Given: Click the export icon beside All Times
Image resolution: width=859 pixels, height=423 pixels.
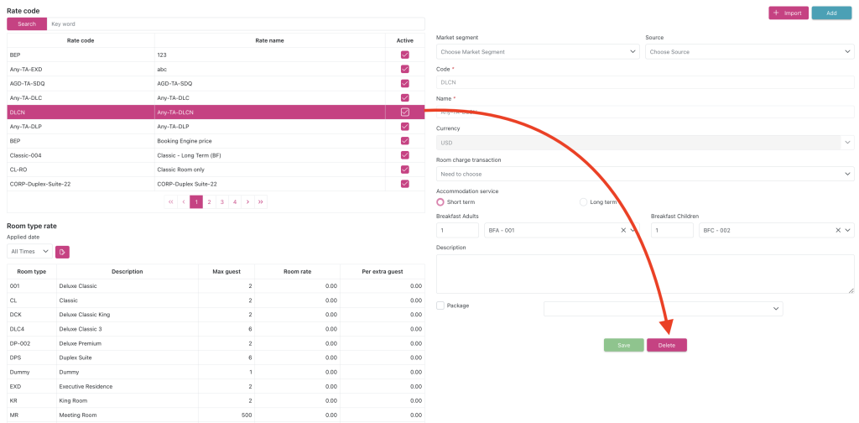Looking at the screenshot, I should coord(62,252).
